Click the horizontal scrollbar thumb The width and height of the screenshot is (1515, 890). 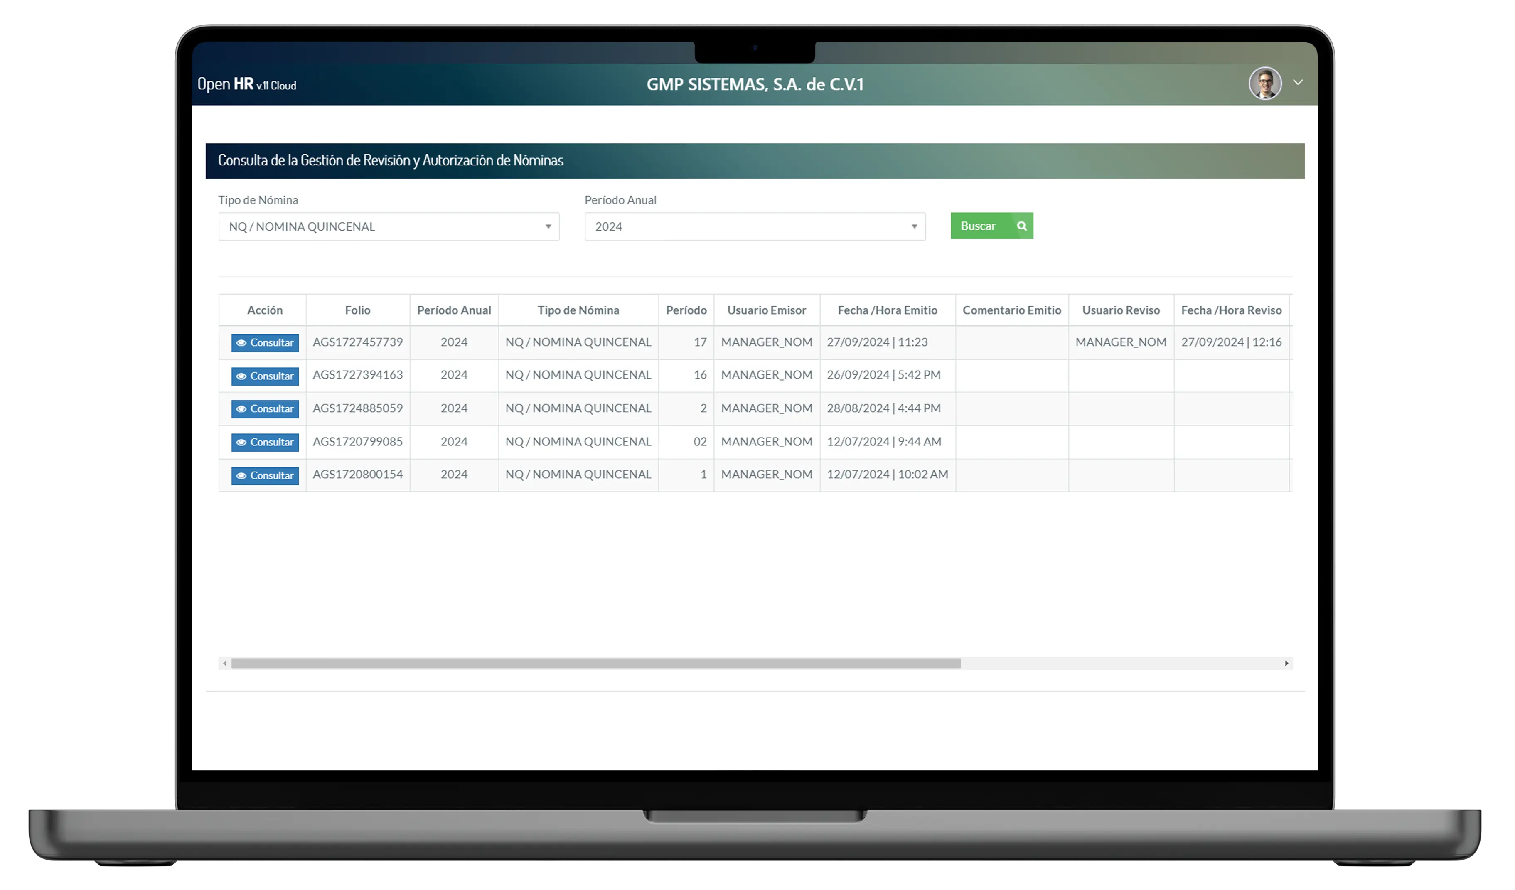tap(596, 663)
